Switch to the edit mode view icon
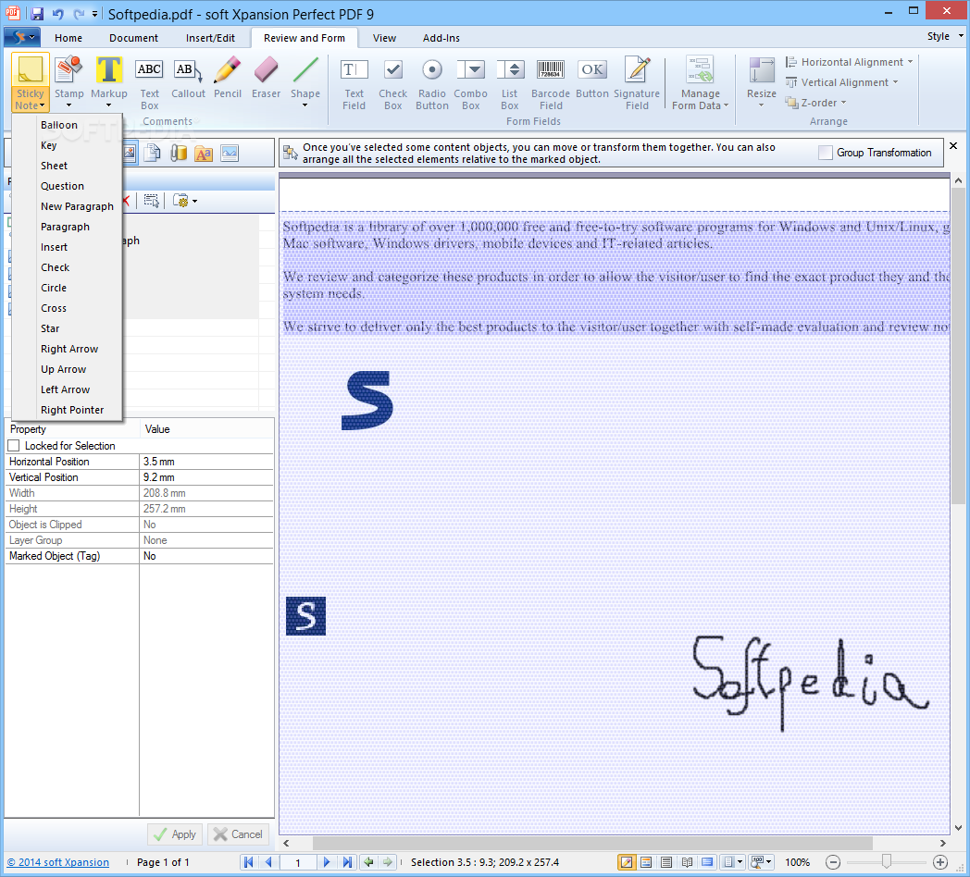The image size is (970, 877). [626, 861]
